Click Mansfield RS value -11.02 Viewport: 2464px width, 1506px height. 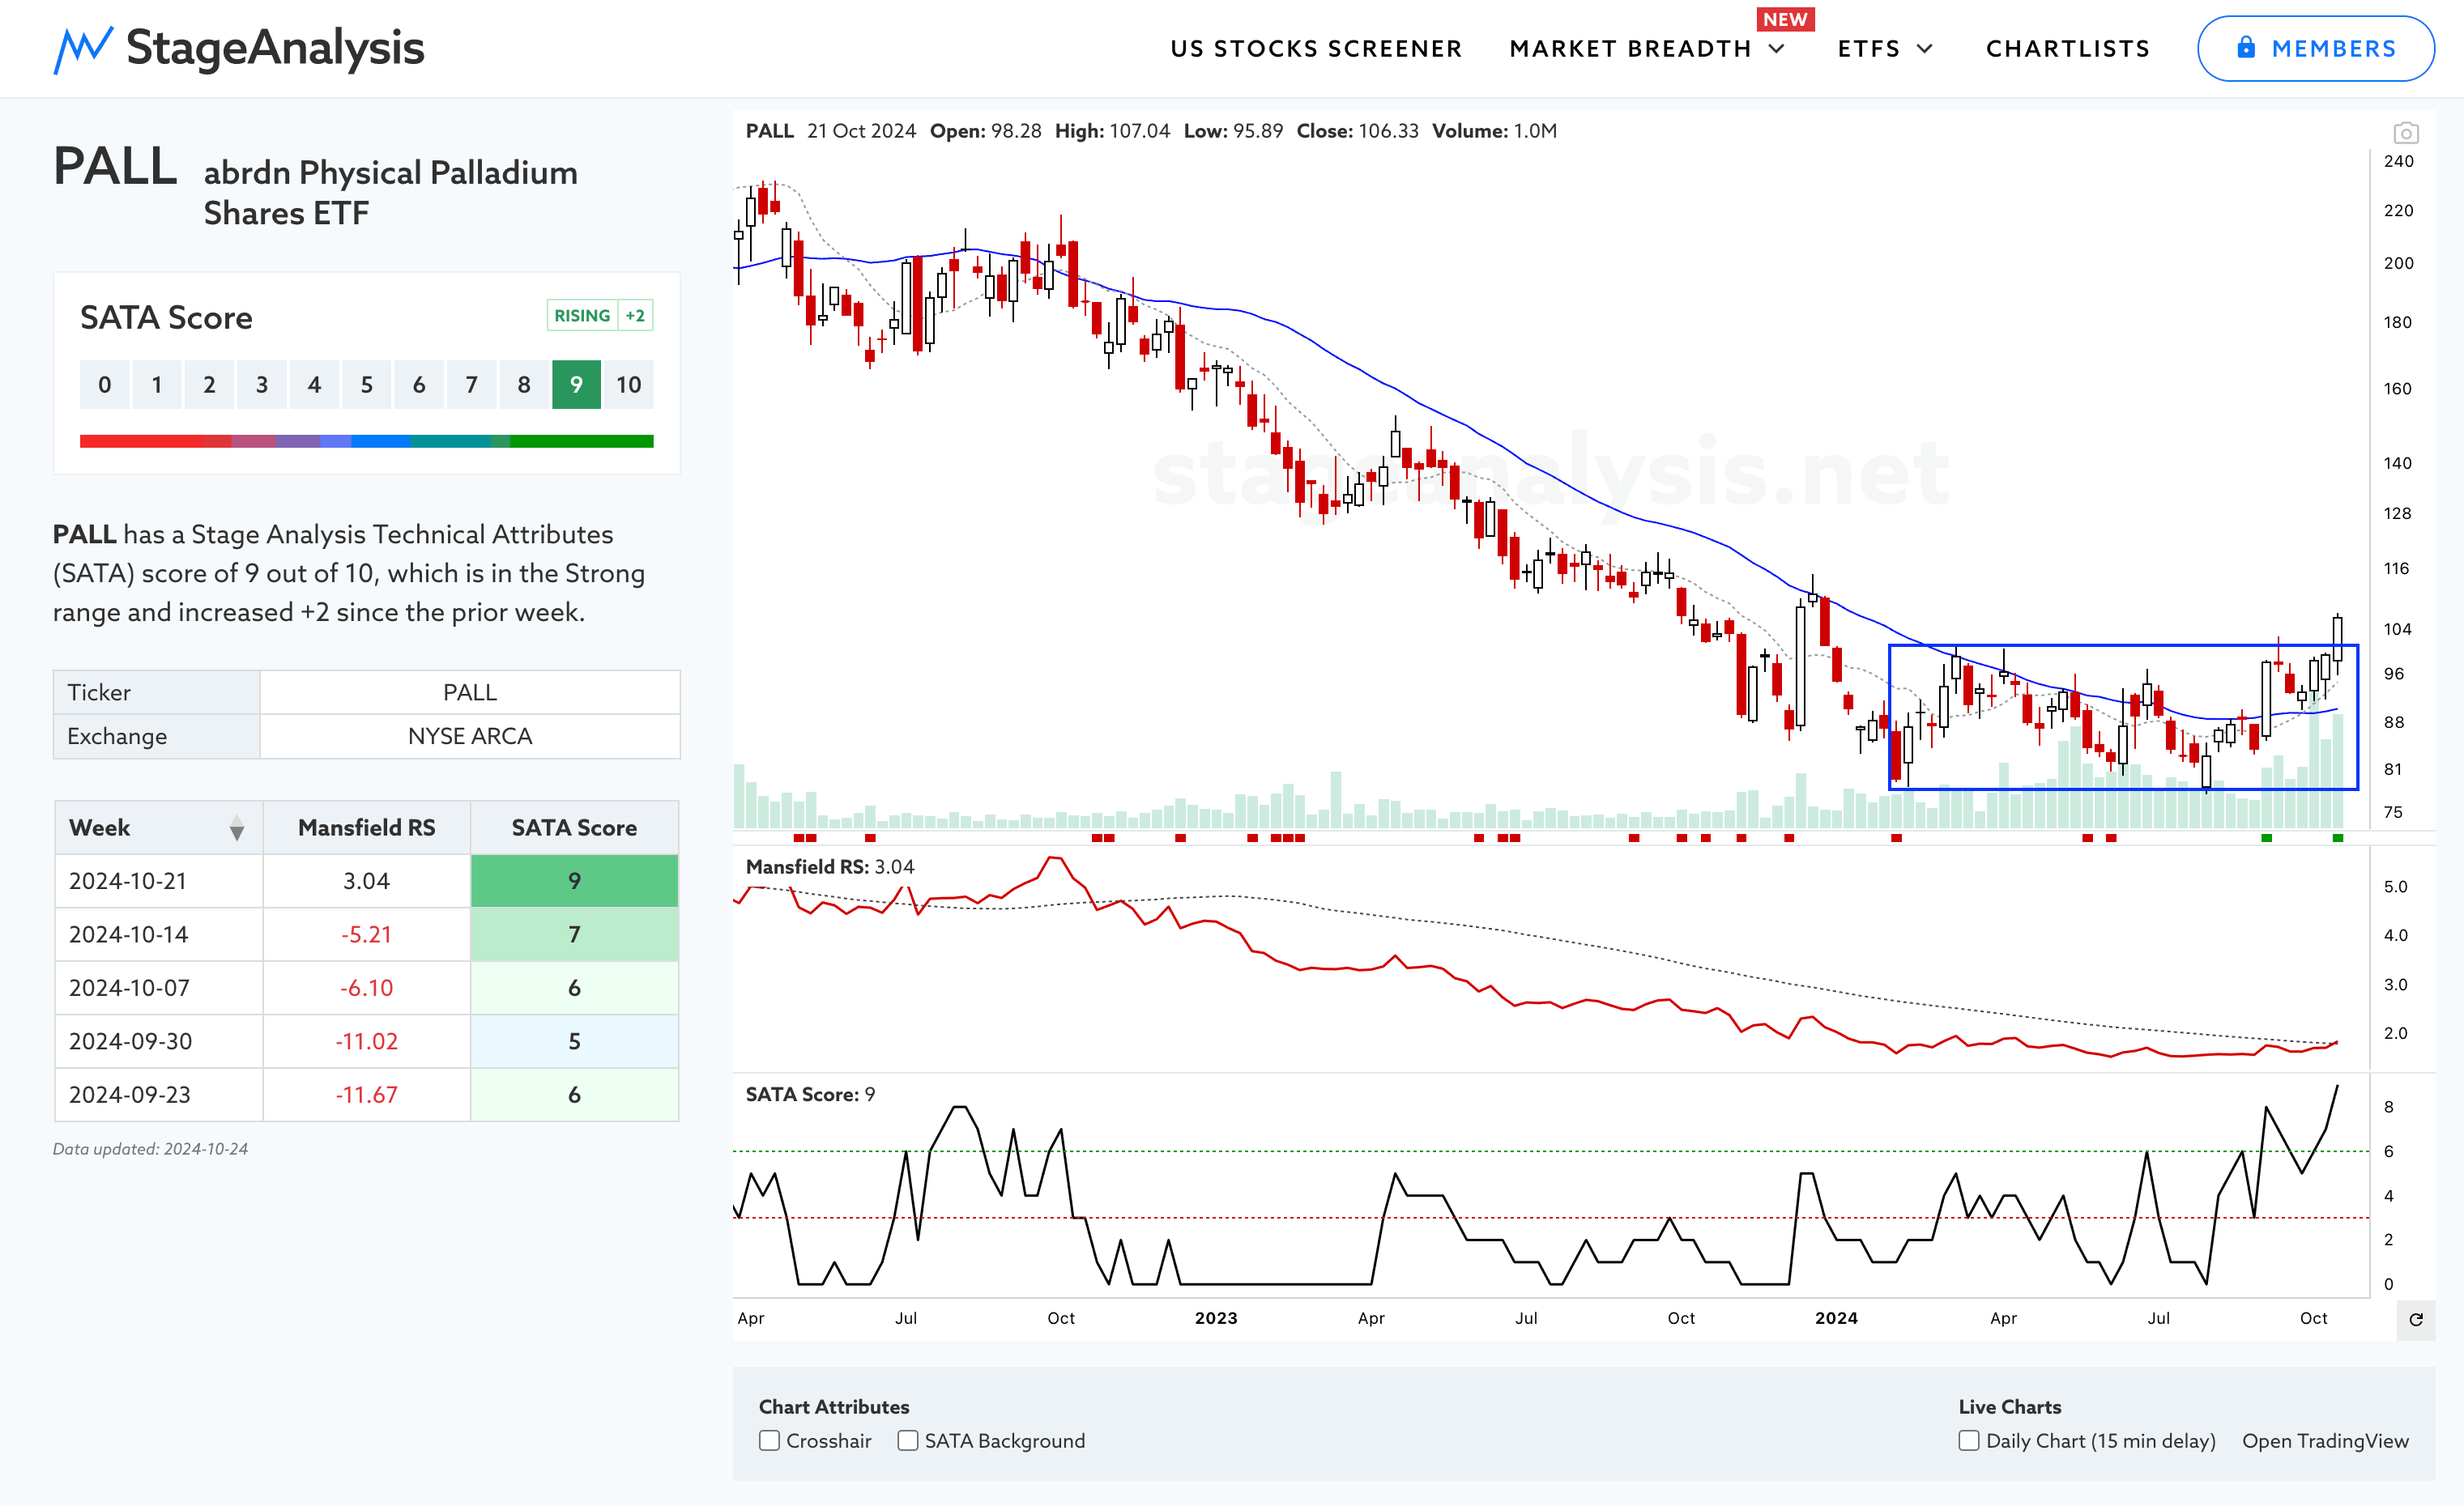pos(366,1041)
